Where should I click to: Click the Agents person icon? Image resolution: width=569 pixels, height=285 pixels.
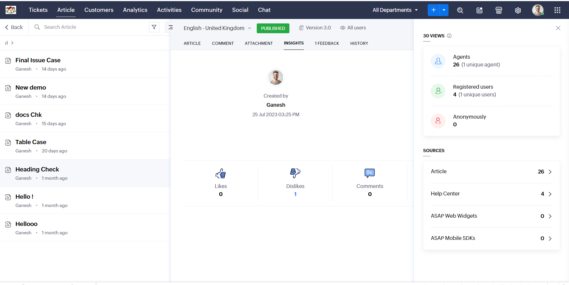click(x=438, y=61)
